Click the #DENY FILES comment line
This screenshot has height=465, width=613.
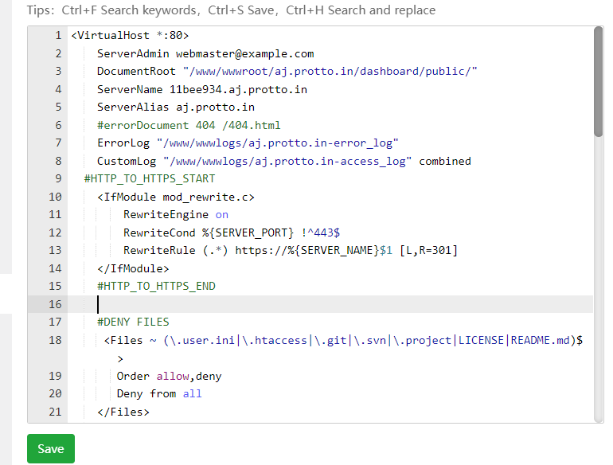[133, 322]
